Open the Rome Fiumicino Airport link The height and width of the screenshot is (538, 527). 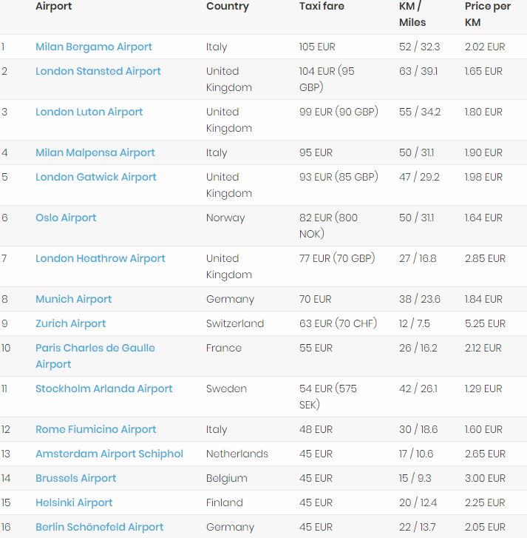pos(96,429)
